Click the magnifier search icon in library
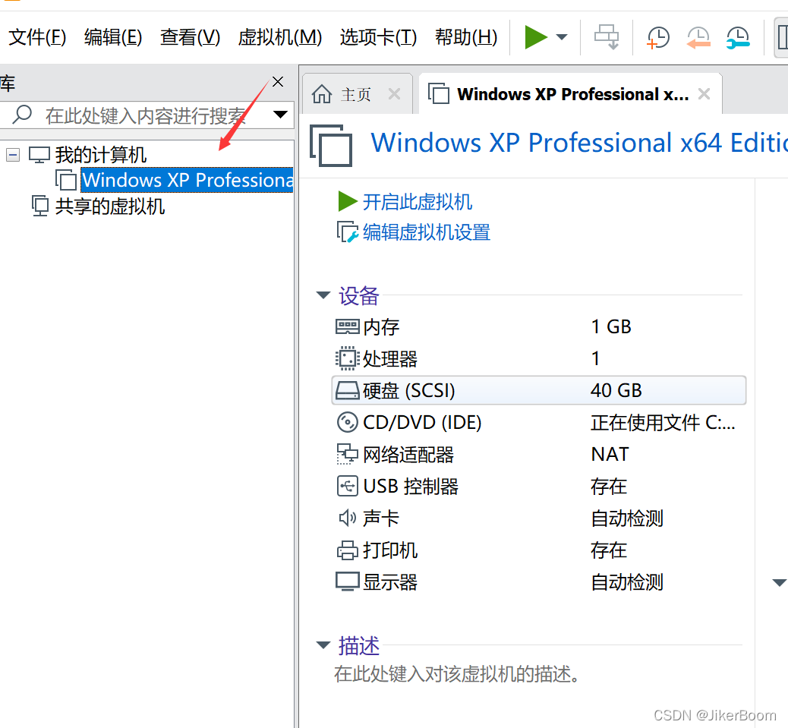This screenshot has width=788, height=728. 22,115
